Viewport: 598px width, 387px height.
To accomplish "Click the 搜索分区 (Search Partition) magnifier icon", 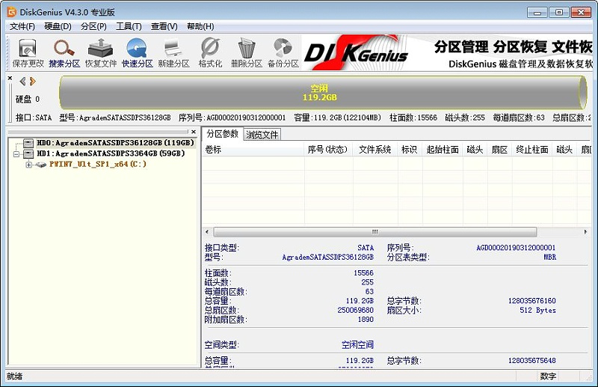I will (x=64, y=52).
